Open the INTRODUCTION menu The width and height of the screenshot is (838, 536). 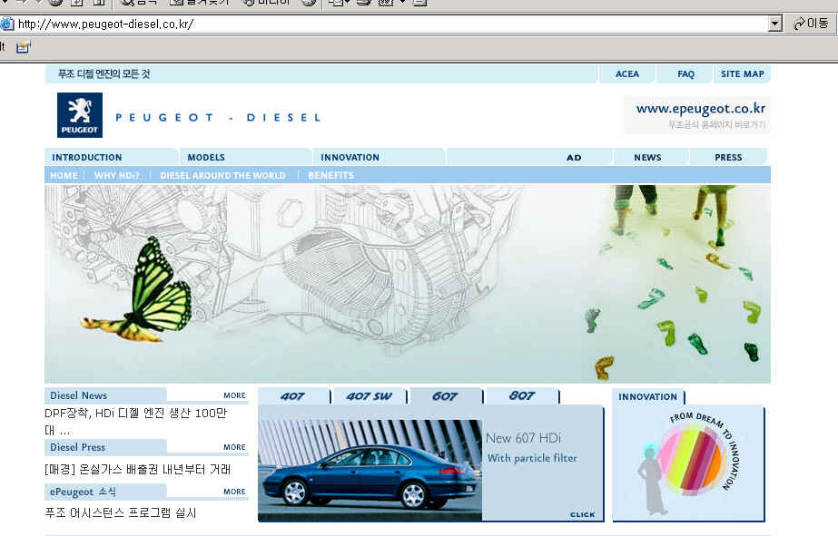87,158
